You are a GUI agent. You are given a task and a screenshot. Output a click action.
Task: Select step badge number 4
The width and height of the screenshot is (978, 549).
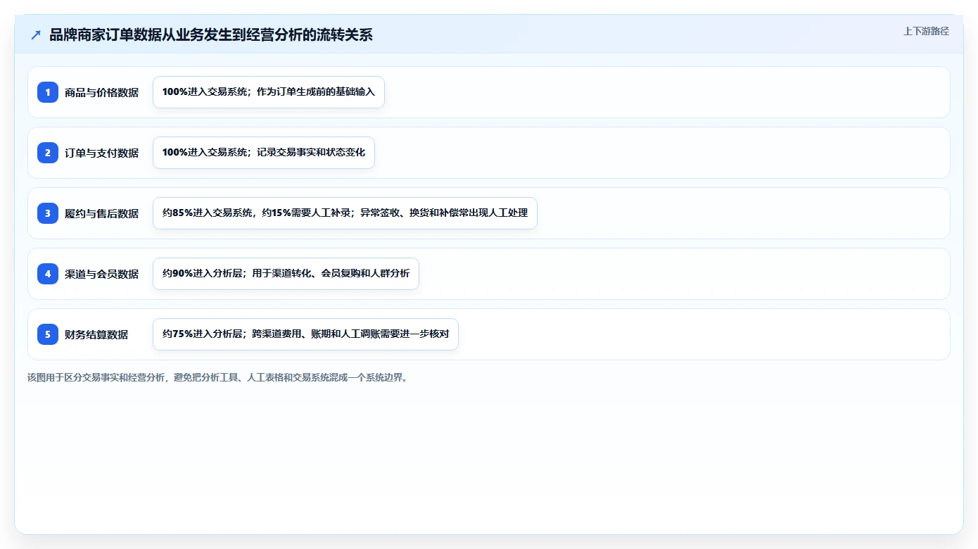tap(48, 274)
